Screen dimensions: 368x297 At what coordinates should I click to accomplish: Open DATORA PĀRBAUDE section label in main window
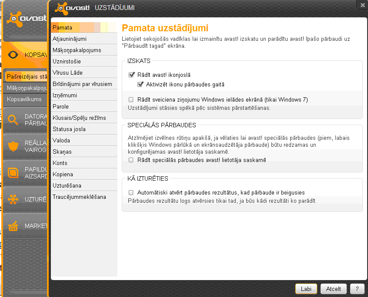(36, 120)
